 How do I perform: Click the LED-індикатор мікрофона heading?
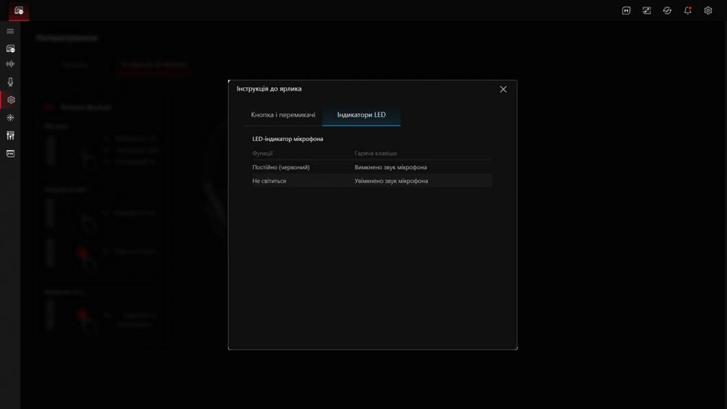click(x=287, y=139)
